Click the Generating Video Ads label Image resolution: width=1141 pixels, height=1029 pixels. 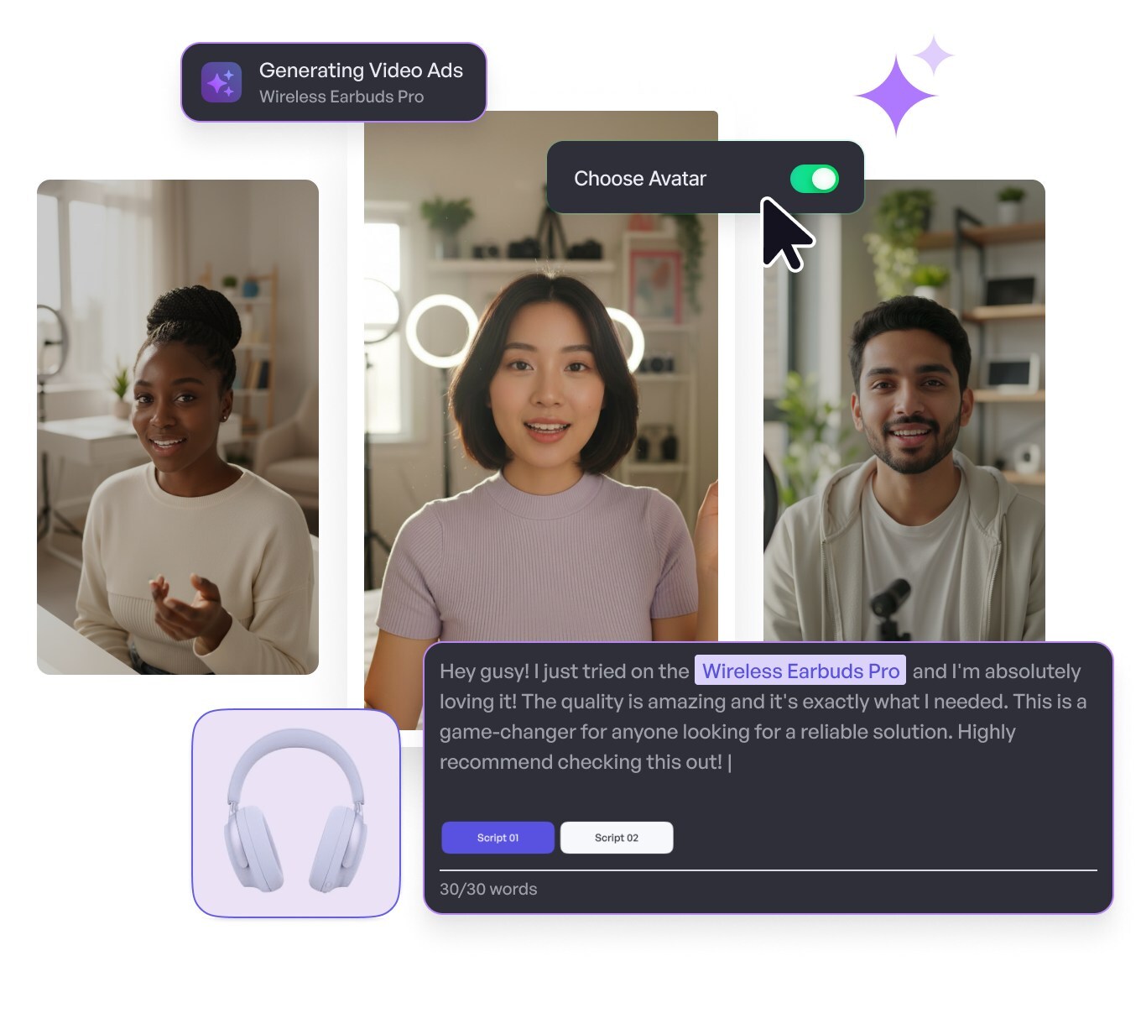[x=361, y=71]
